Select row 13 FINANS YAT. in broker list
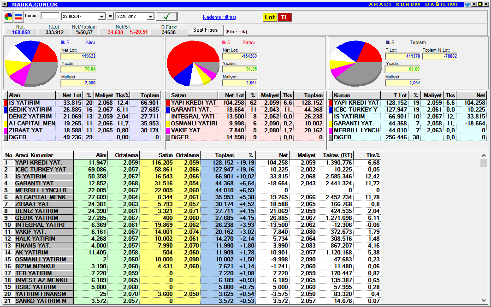The width and height of the screenshot is (491, 307). click(x=192, y=246)
